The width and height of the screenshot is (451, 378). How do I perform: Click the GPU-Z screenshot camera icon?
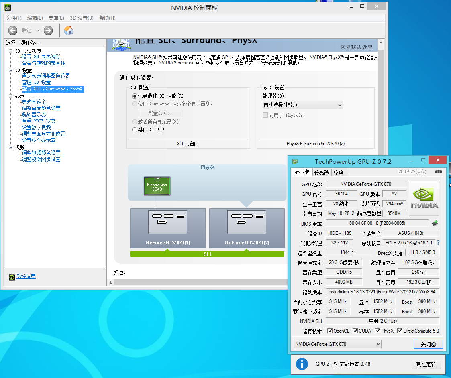pyautogui.click(x=438, y=172)
